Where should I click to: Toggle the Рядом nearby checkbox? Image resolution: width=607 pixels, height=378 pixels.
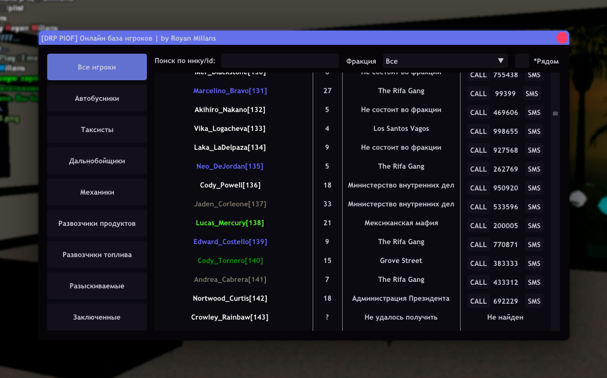pos(521,61)
